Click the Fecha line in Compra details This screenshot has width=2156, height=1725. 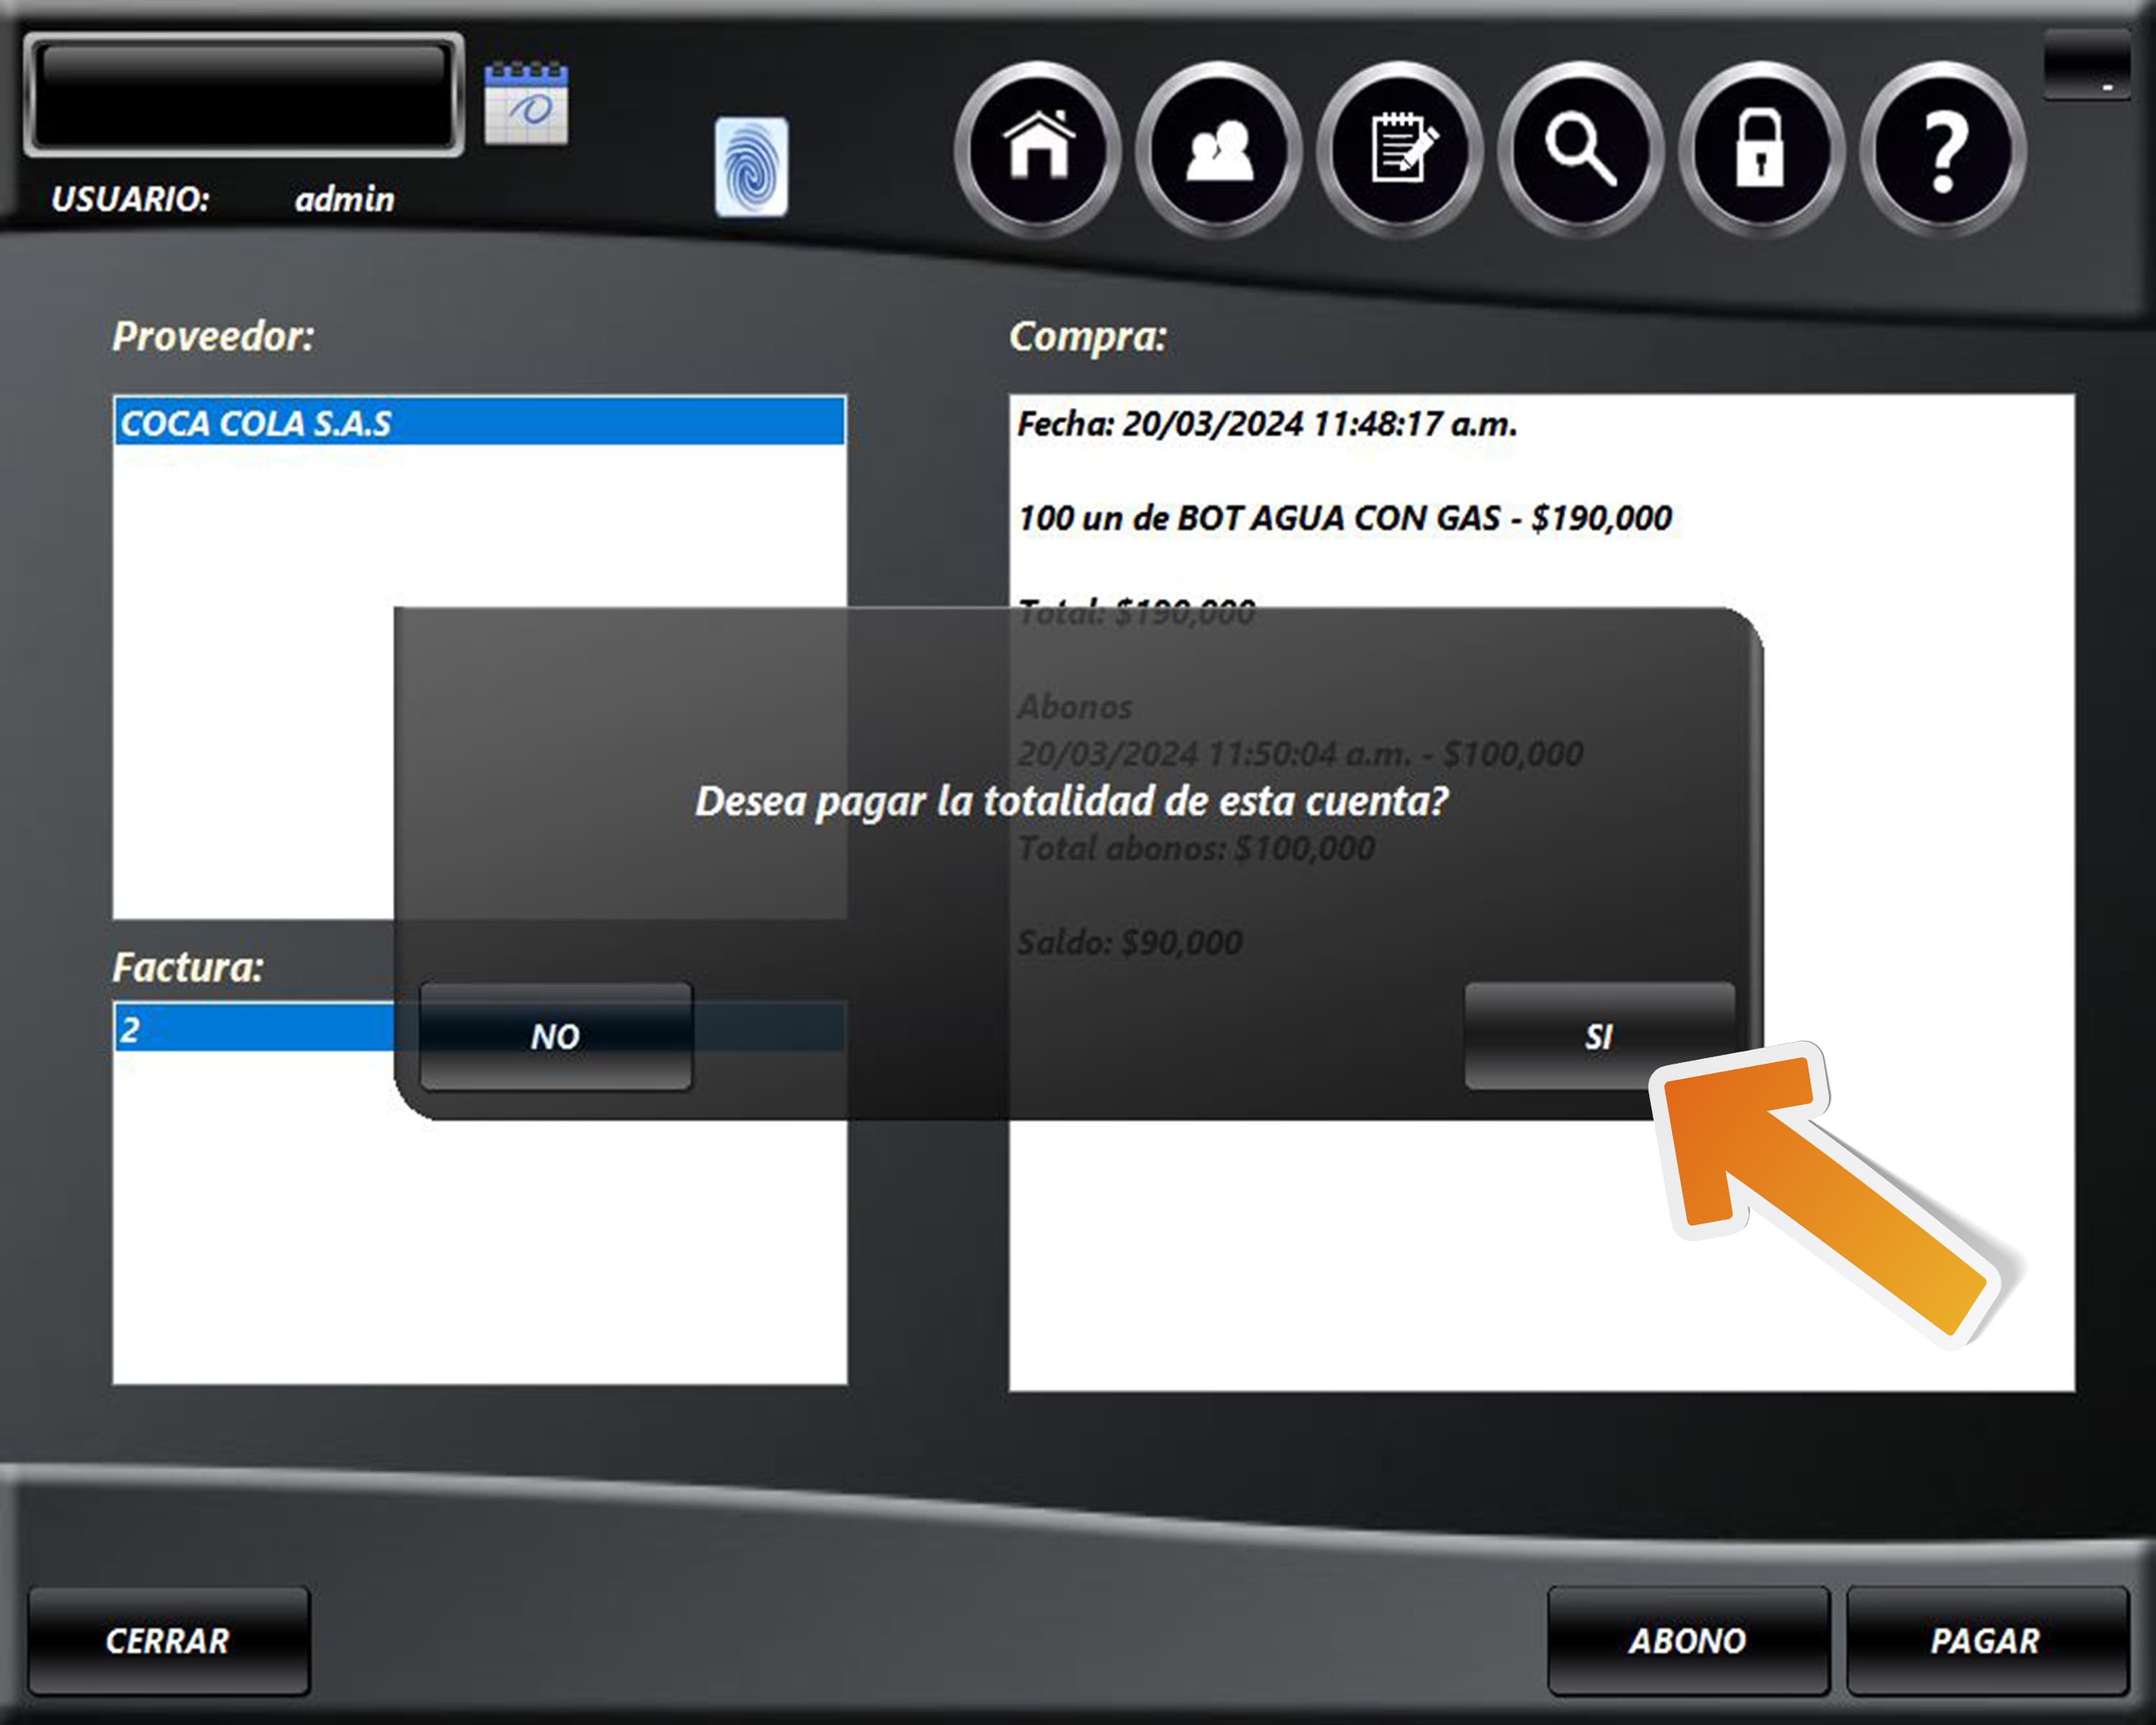click(1266, 424)
